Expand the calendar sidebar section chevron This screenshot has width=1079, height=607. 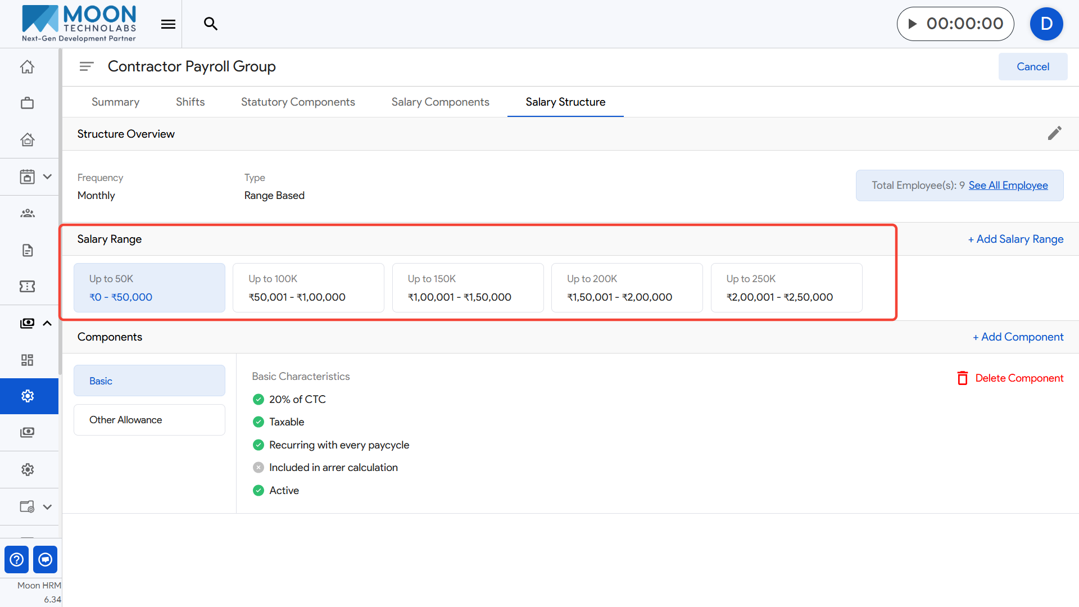(x=48, y=176)
